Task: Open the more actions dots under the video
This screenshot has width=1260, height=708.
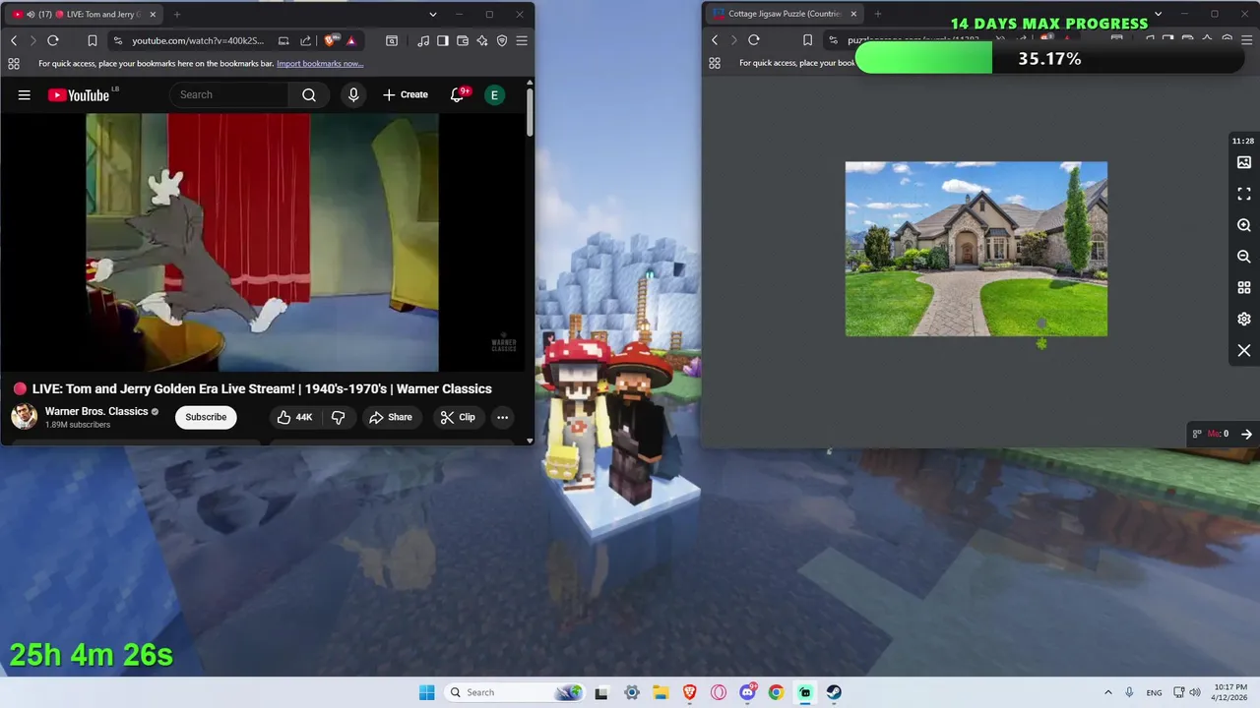Action: click(502, 417)
